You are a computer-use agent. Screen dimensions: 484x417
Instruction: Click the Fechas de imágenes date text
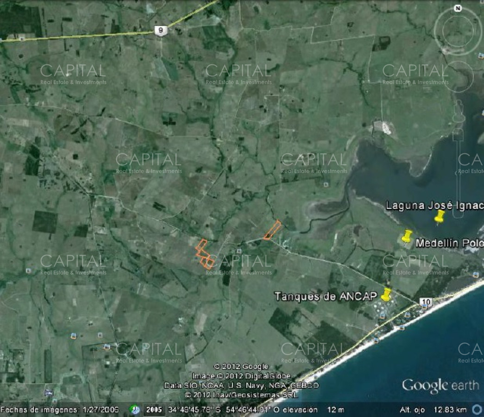point(59,410)
